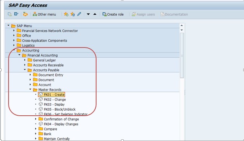244x141 pixels.
Task: Click the vertical scrollbar thumb
Action: 182,55
